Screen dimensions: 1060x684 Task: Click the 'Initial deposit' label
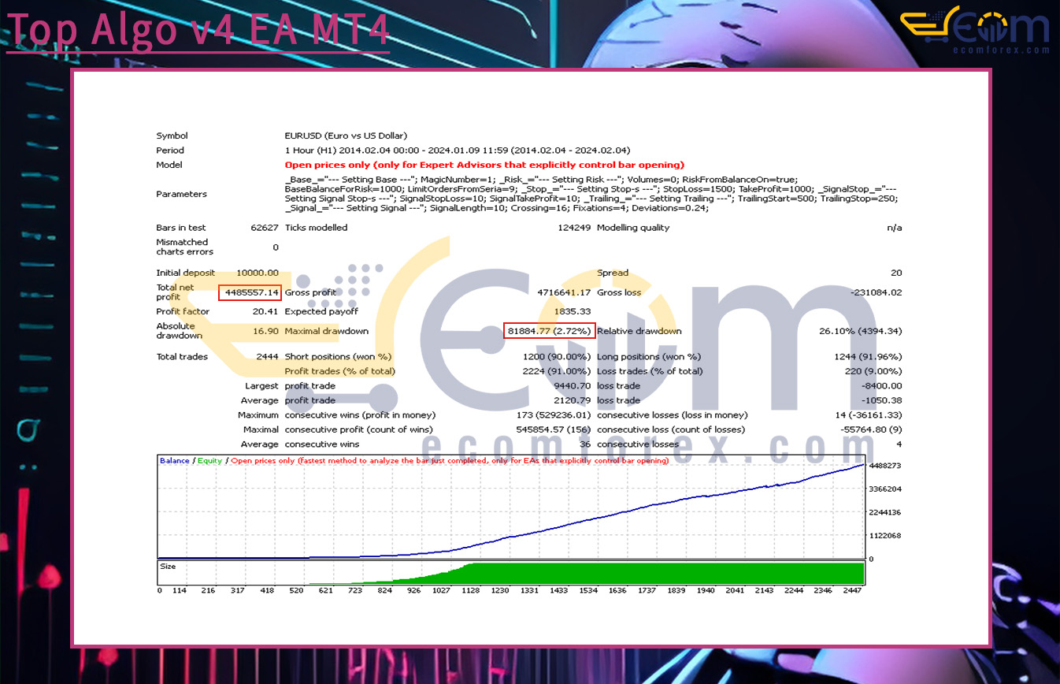coord(185,273)
